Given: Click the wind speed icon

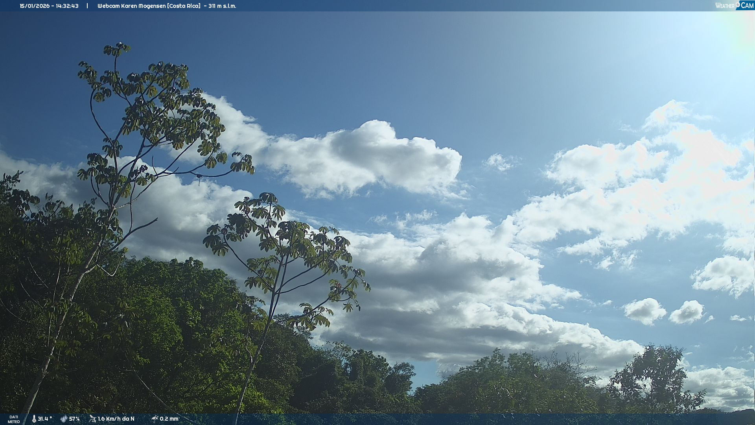Looking at the screenshot, I should point(92,419).
